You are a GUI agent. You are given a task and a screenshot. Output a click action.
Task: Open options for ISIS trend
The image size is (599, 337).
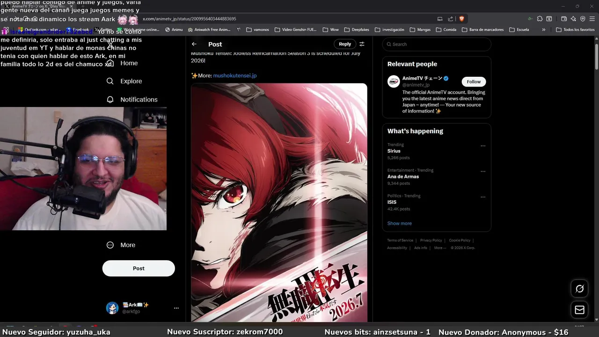pyautogui.click(x=483, y=197)
